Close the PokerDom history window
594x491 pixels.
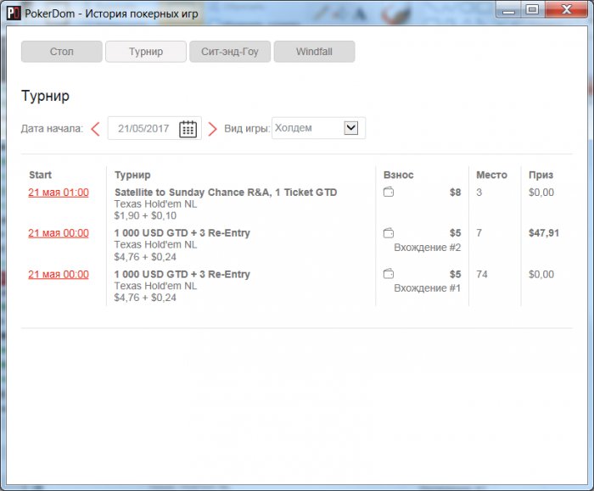[567, 9]
